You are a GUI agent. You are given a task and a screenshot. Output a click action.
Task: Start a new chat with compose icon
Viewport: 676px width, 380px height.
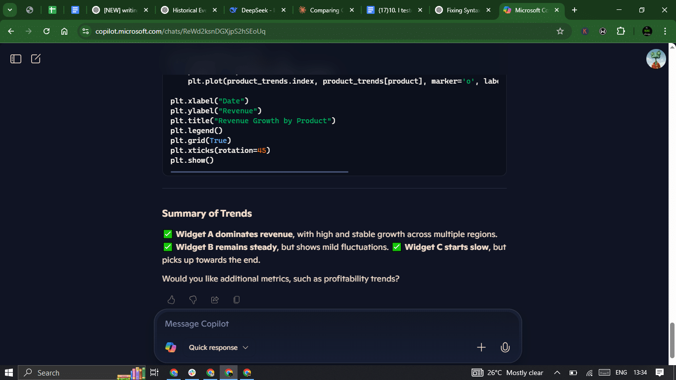click(36, 59)
